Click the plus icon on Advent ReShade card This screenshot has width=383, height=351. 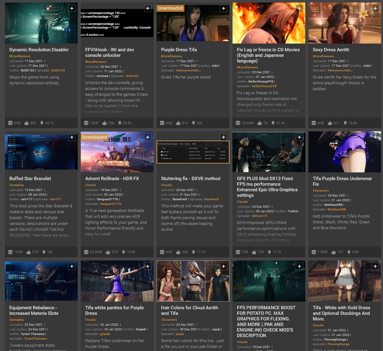(148, 137)
